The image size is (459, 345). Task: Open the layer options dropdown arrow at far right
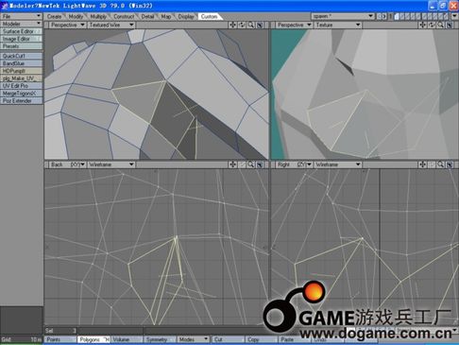454,16
